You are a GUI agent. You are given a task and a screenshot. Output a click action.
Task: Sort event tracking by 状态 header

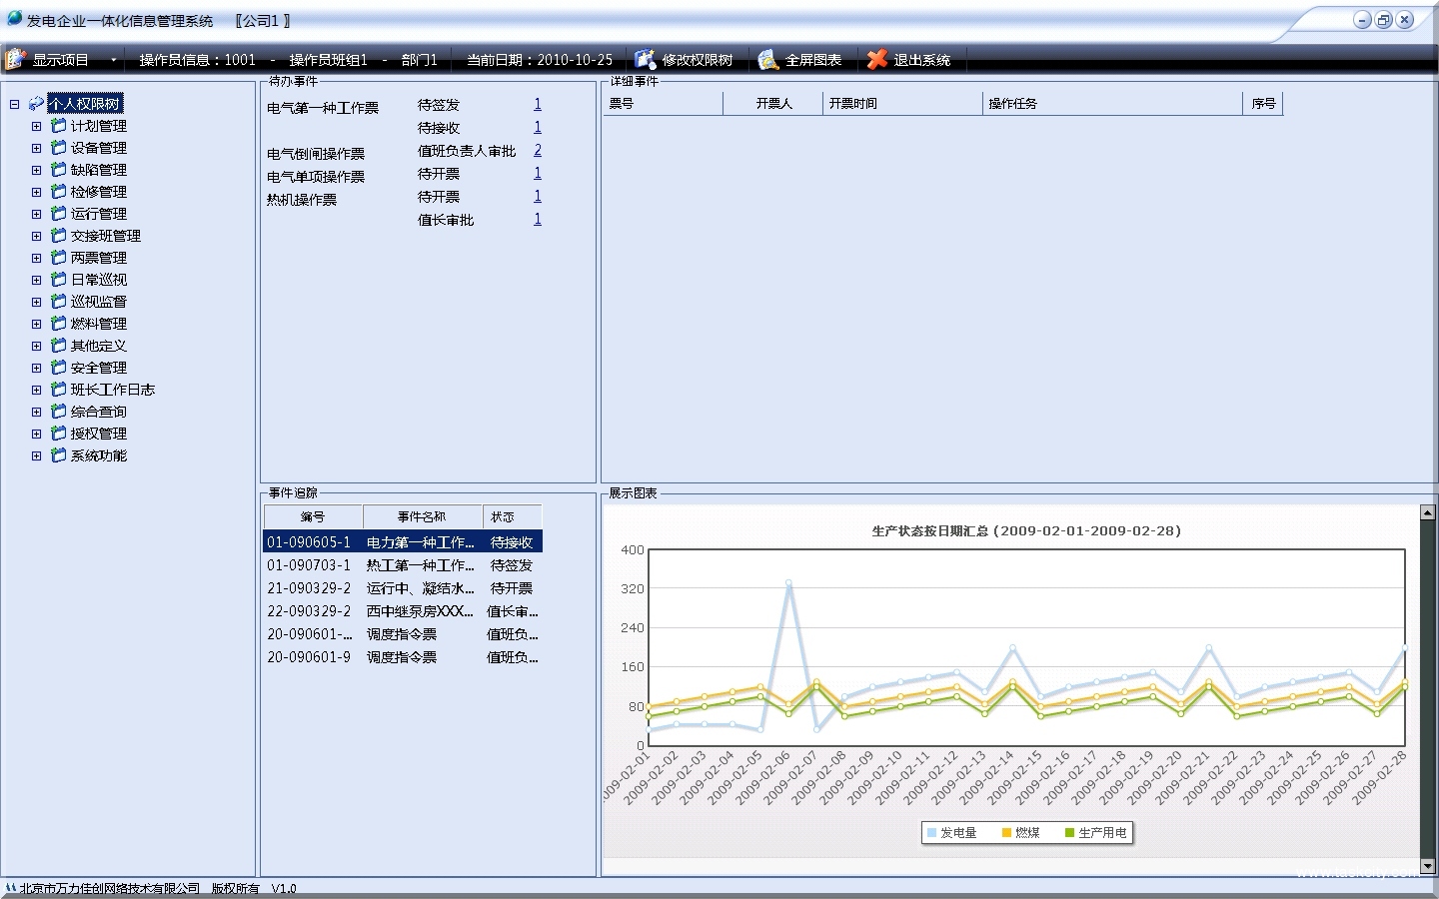[x=513, y=516]
